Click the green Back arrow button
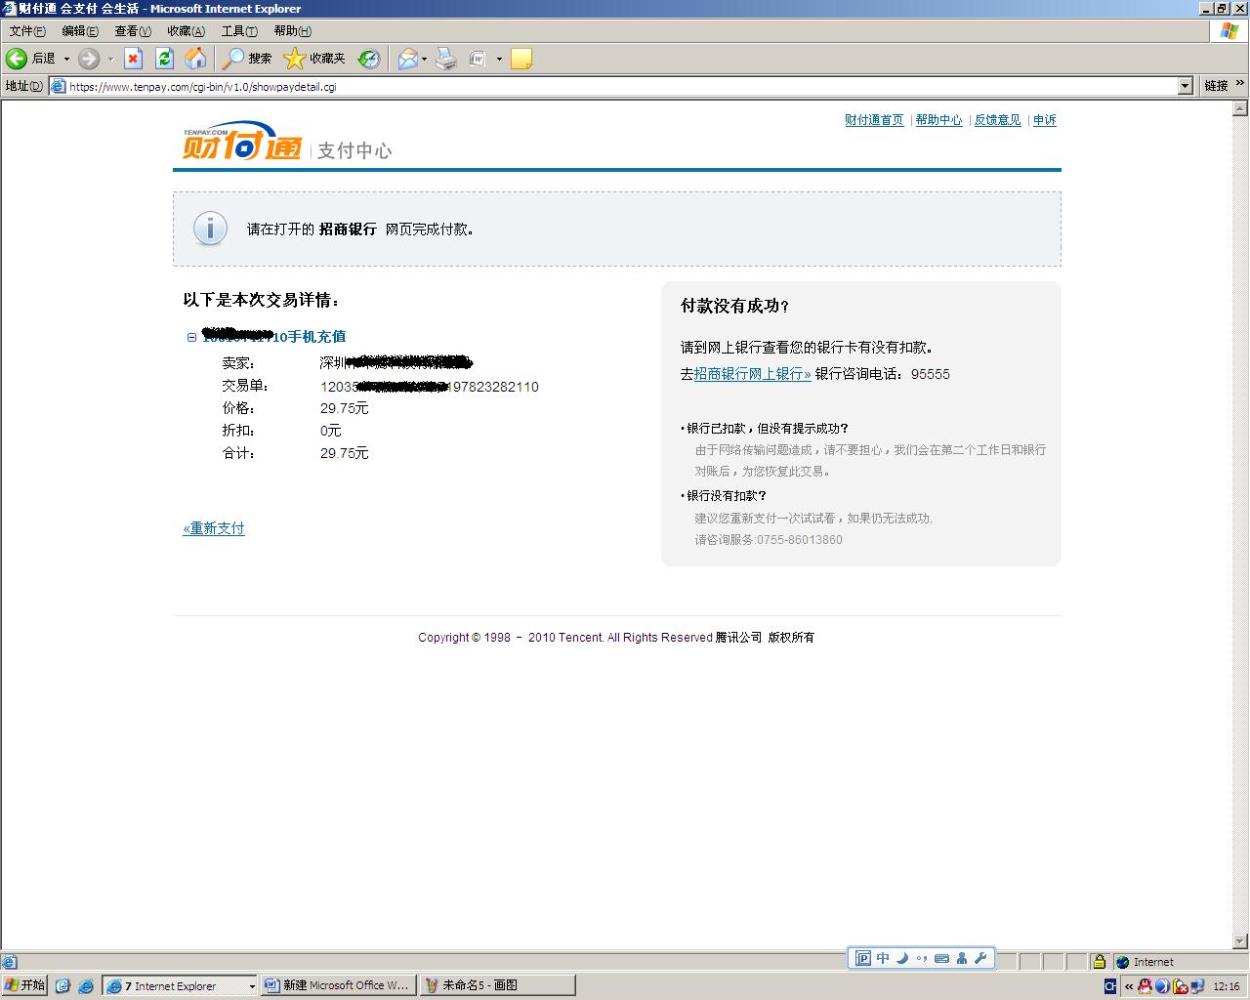The width and height of the screenshot is (1250, 1000). pyautogui.click(x=17, y=59)
